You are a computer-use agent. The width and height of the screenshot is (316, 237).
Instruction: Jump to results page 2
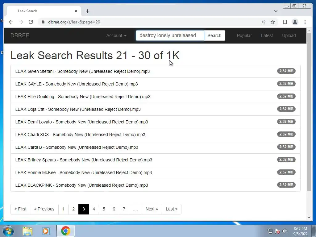pos(73,209)
